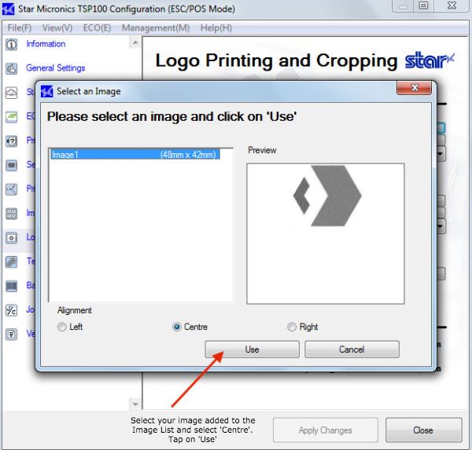Click the sidebar icon beside the 'Se' label
This screenshot has height=450, width=472.
12,165
